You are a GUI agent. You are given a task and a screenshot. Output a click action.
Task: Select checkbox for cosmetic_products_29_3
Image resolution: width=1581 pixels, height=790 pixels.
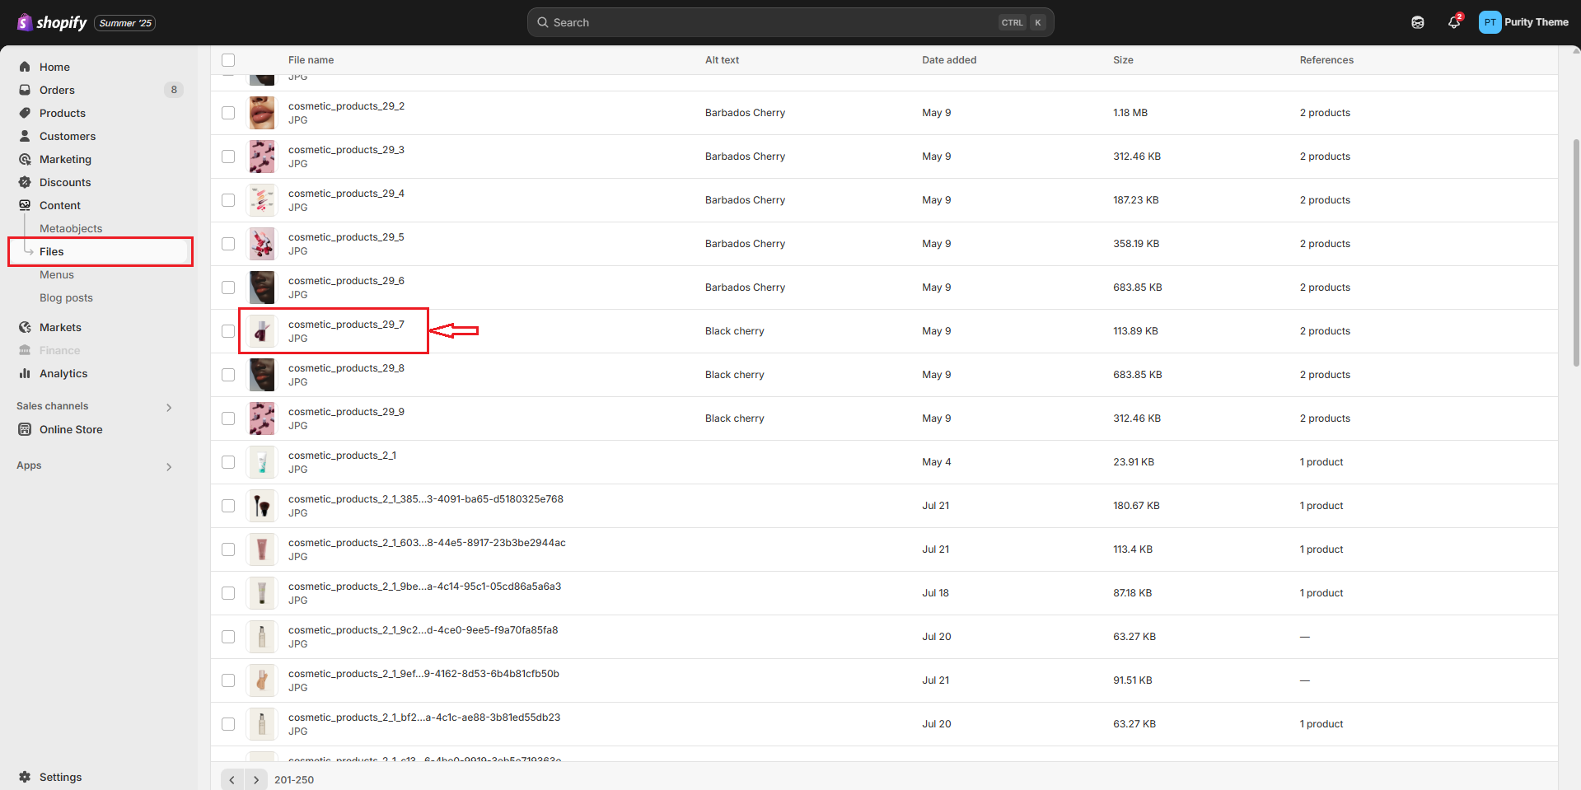[228, 157]
